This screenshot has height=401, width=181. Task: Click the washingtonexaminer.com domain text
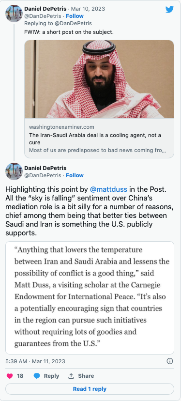tap(61, 127)
